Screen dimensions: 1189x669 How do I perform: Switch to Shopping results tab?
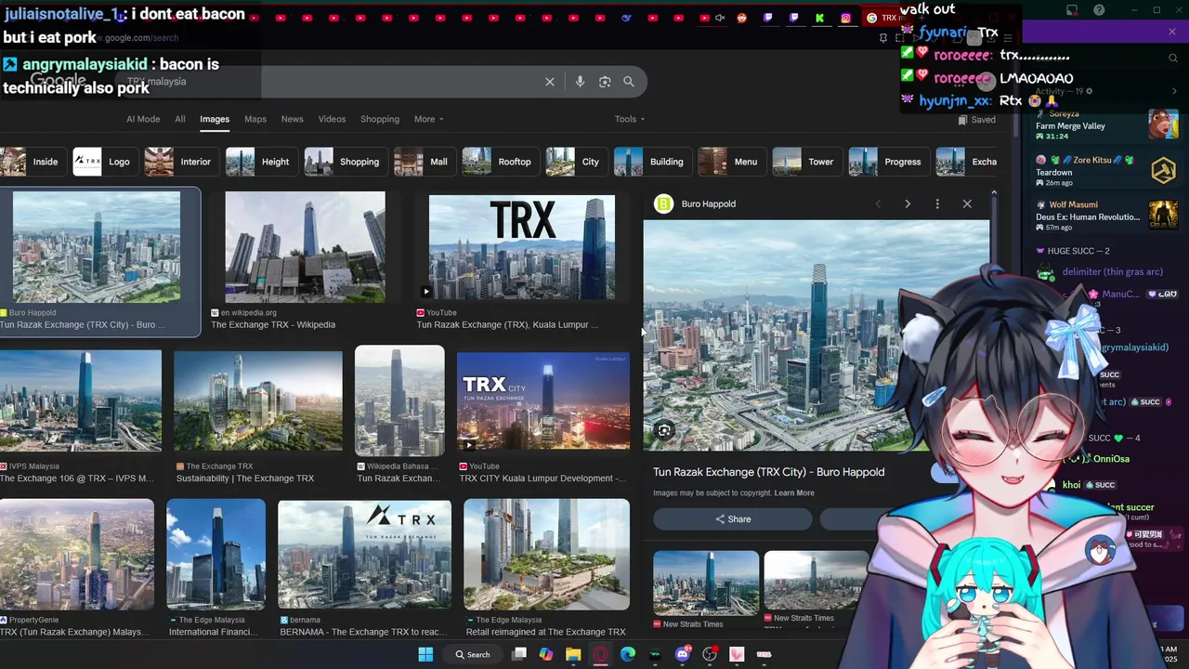380,119
